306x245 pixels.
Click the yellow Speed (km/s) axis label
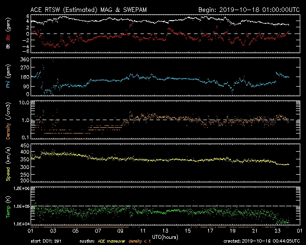point(8,163)
